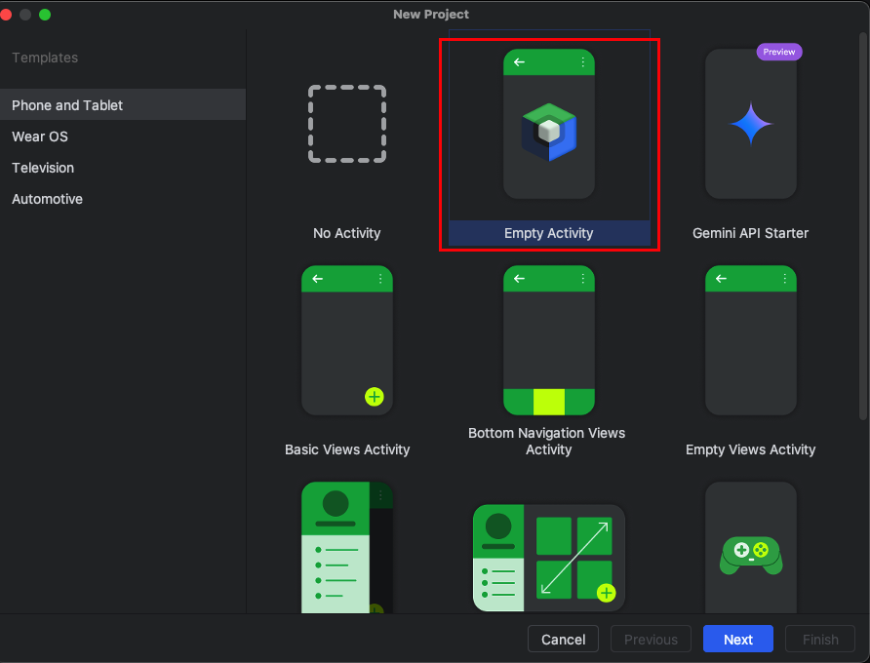870x663 pixels.
Task: Switch to Television templates
Action: tap(43, 168)
